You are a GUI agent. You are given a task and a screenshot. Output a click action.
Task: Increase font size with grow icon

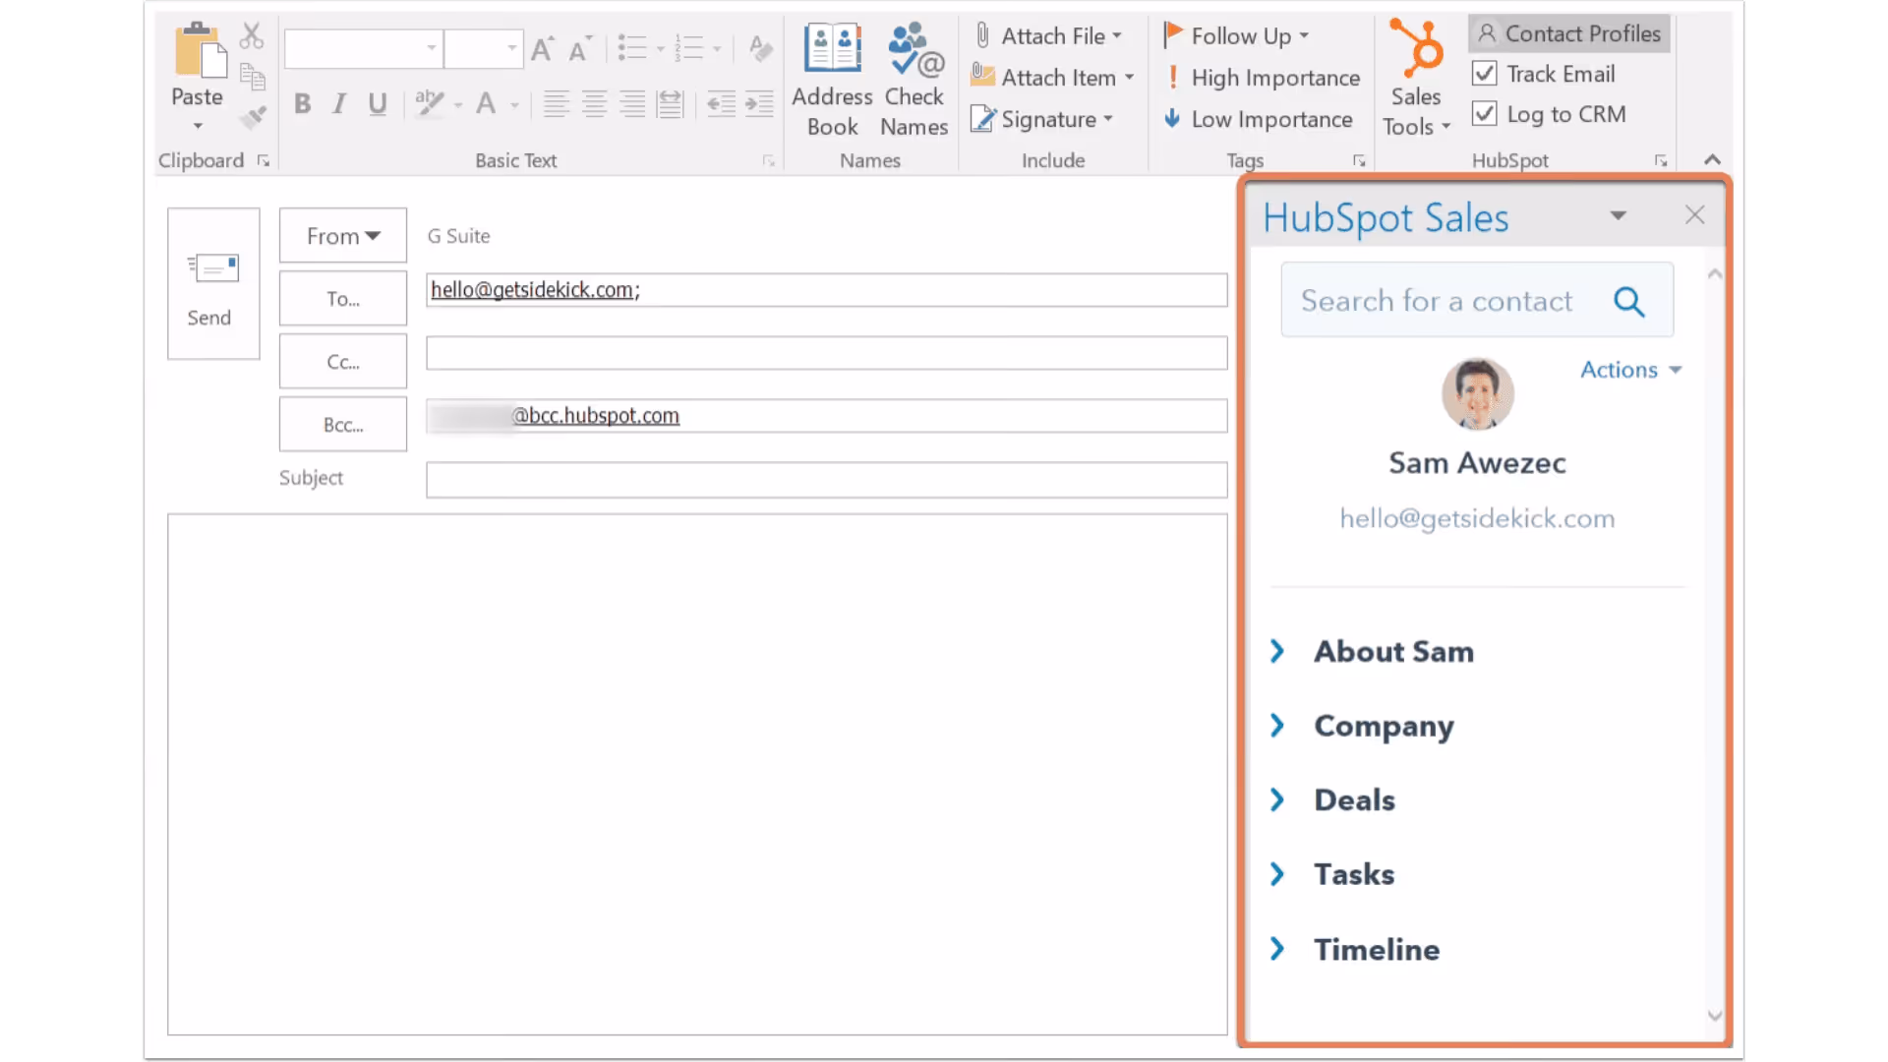[542, 48]
